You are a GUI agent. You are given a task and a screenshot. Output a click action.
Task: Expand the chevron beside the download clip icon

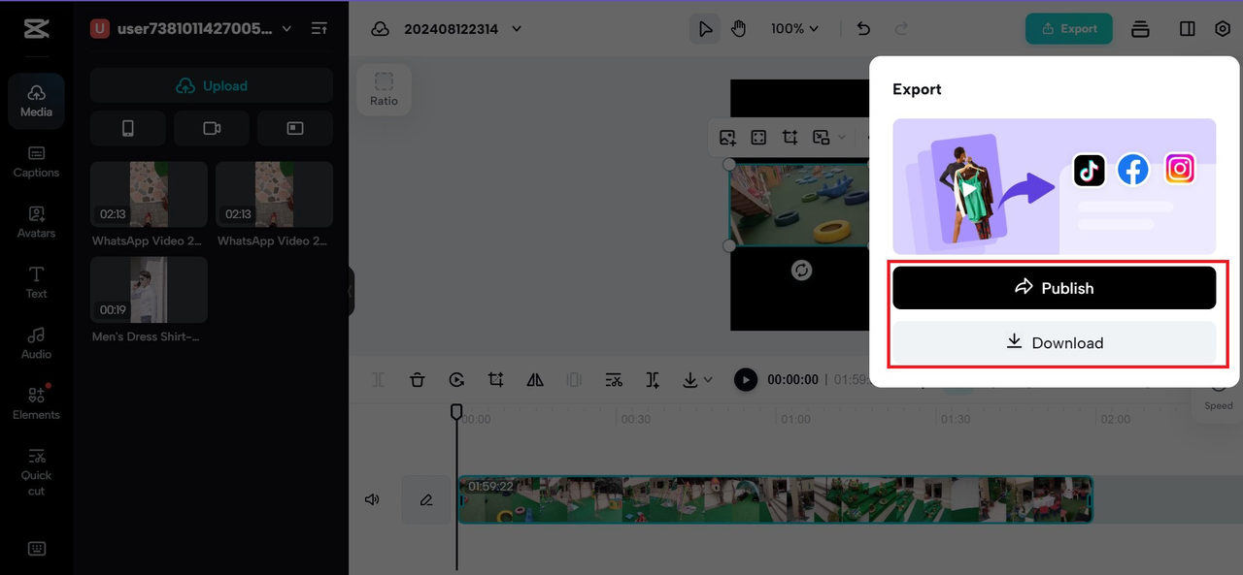coord(708,380)
